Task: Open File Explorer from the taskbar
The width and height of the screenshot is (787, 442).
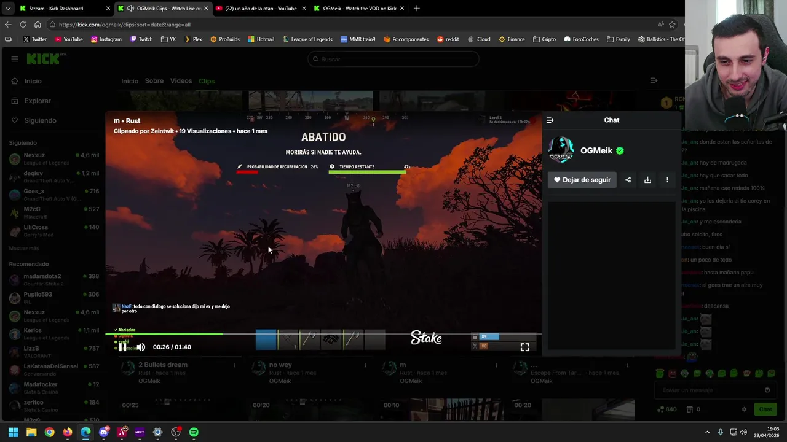Action: [31, 432]
